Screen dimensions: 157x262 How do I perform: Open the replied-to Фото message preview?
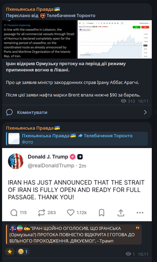77,139
